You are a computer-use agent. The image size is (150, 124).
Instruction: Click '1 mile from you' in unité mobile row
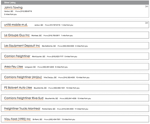pyautogui.click(x=67, y=25)
